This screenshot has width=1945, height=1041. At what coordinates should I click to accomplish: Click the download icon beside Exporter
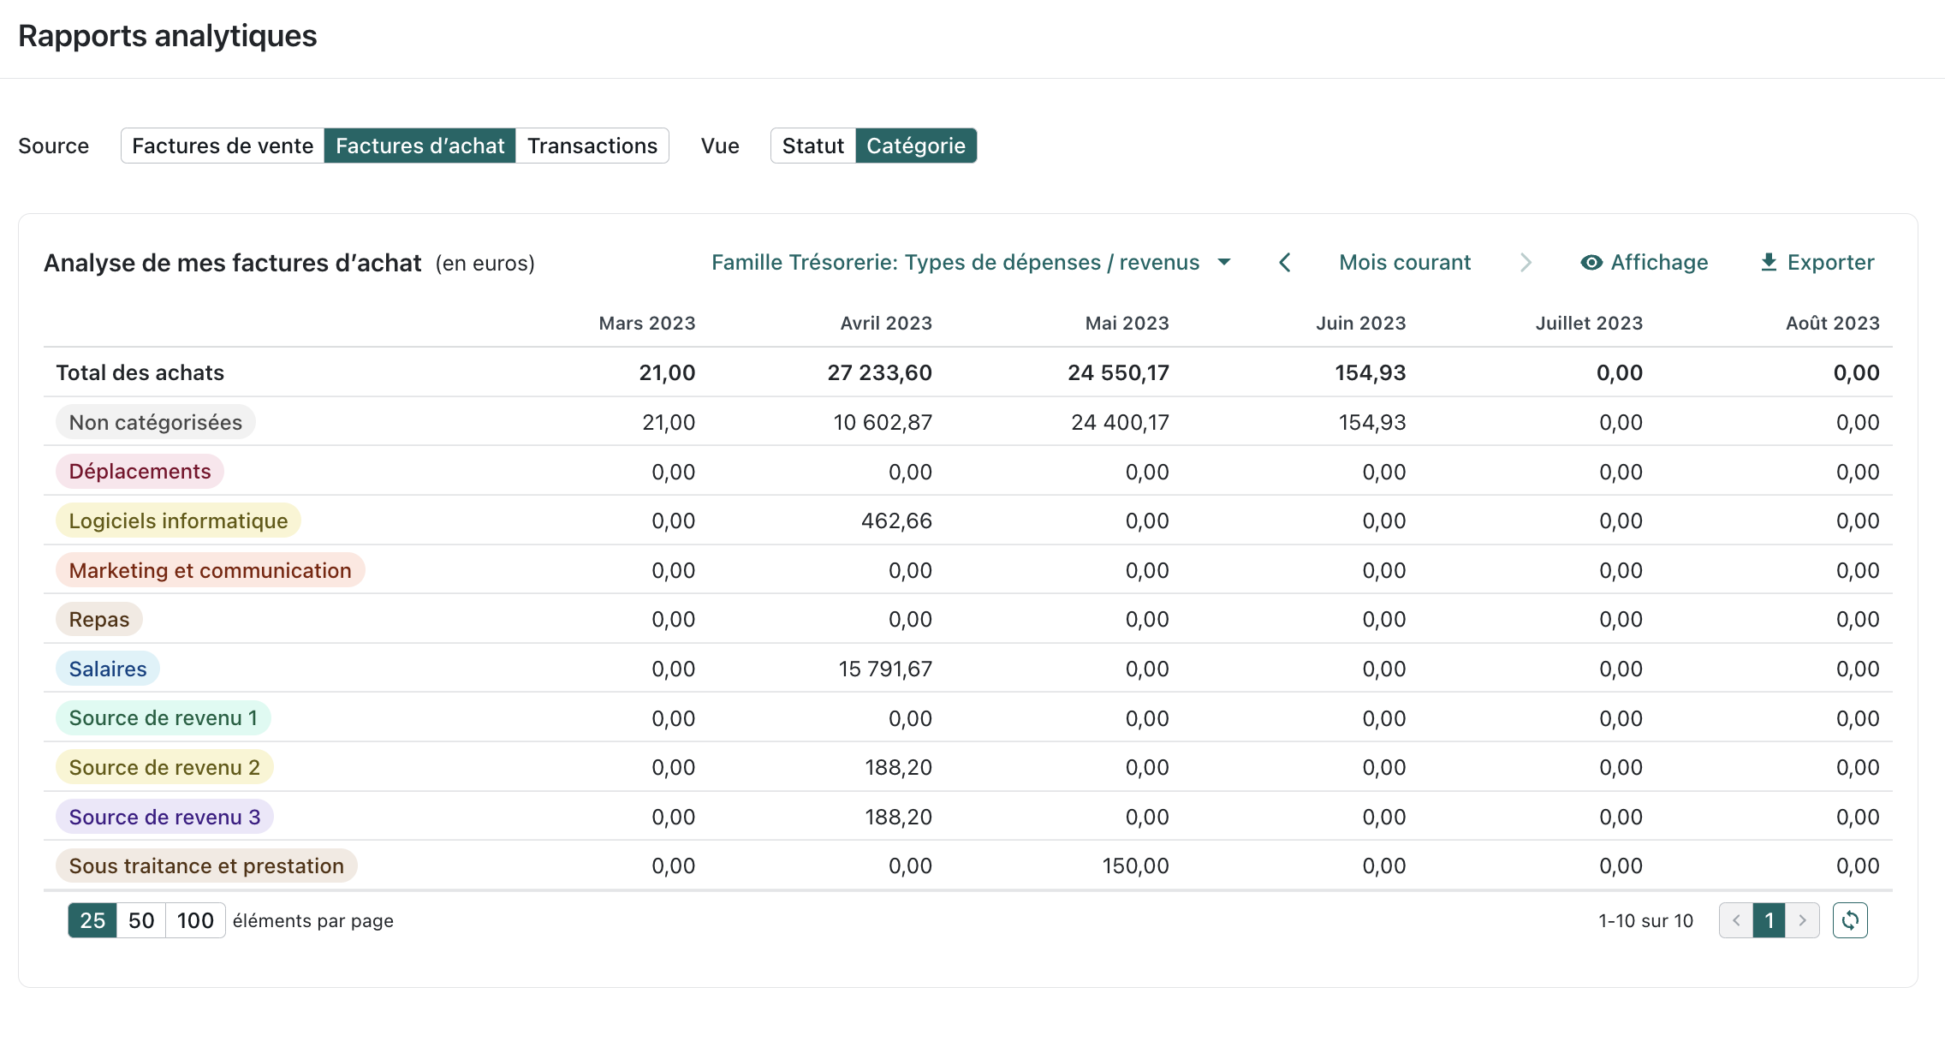coord(1769,262)
